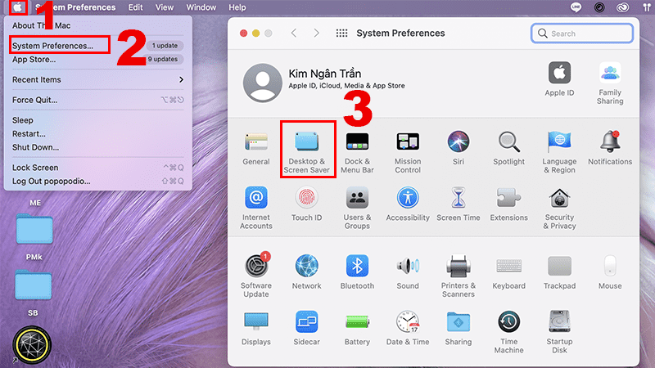Open Battery preferences

click(x=357, y=329)
